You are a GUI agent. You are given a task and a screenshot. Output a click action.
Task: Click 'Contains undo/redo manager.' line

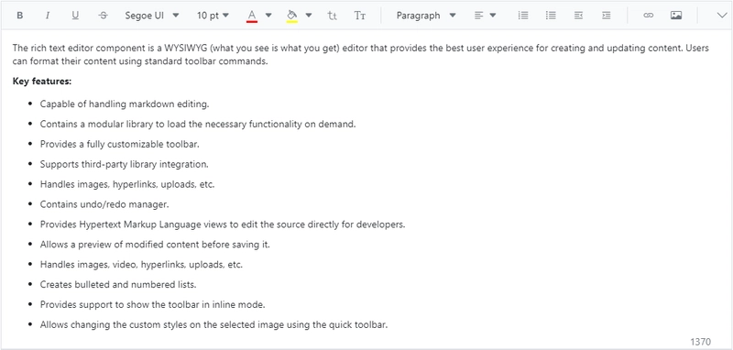pyautogui.click(x=104, y=204)
